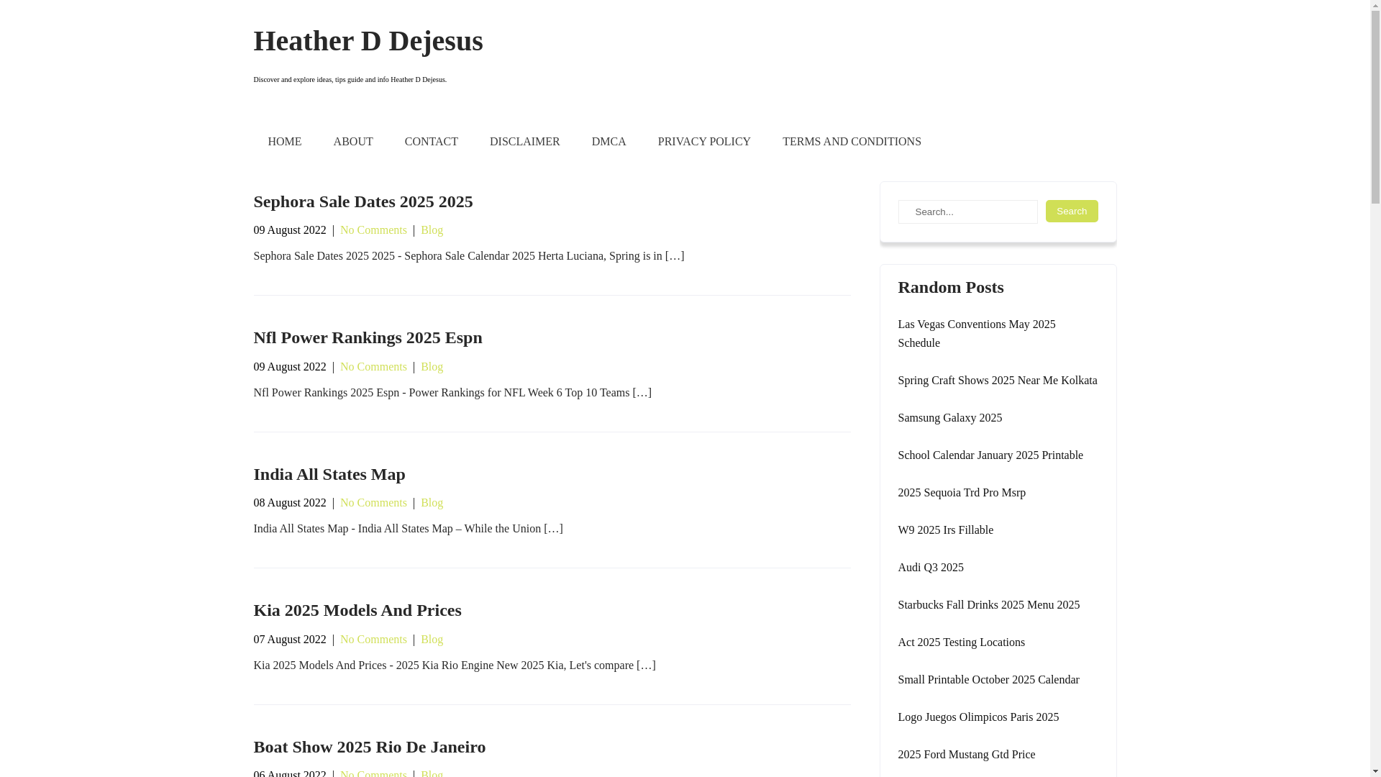Open Spring Craft Shows 2025 Near Me Kolkata
The image size is (1381, 777).
(x=997, y=381)
